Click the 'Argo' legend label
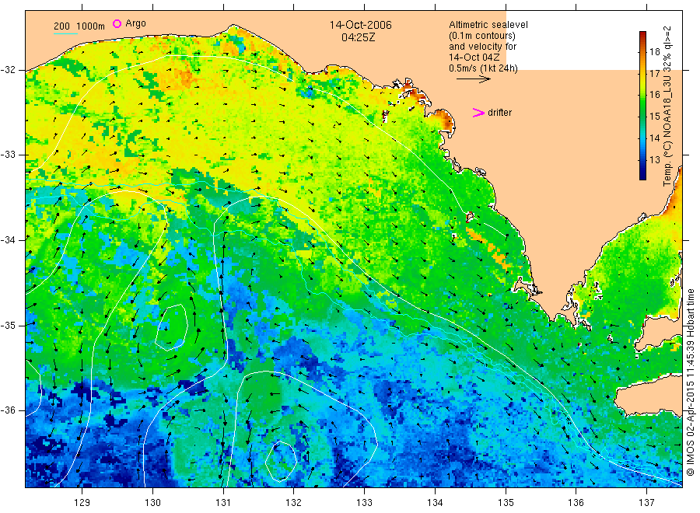The image size is (700, 513). point(135,23)
